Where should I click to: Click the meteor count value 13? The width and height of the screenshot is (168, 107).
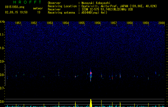click(39, 12)
